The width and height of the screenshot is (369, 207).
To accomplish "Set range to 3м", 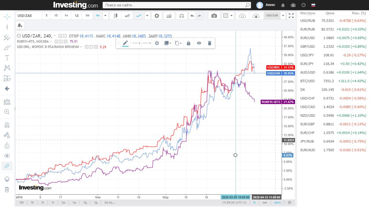I will click(x=63, y=203).
